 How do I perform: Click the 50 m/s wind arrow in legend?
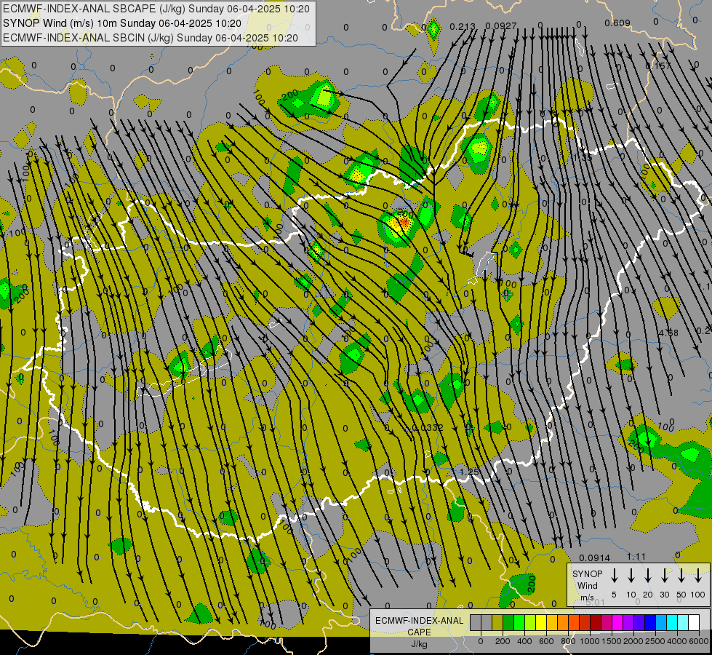click(x=681, y=576)
